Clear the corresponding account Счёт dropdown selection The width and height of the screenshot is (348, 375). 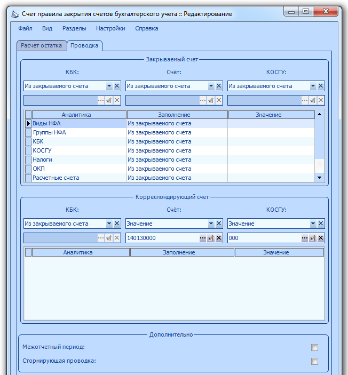point(219,224)
